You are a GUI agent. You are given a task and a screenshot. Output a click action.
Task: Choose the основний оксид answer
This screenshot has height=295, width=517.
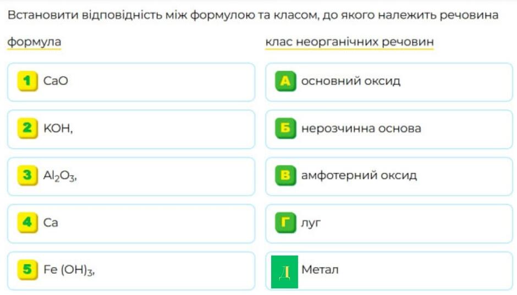pyautogui.click(x=389, y=82)
